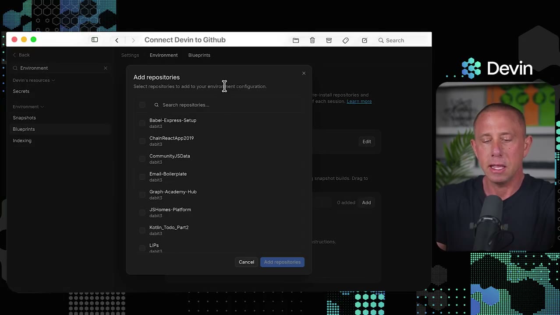The image size is (560, 315).
Task: Click the search magnifier icon in dialog
Action: 156,105
